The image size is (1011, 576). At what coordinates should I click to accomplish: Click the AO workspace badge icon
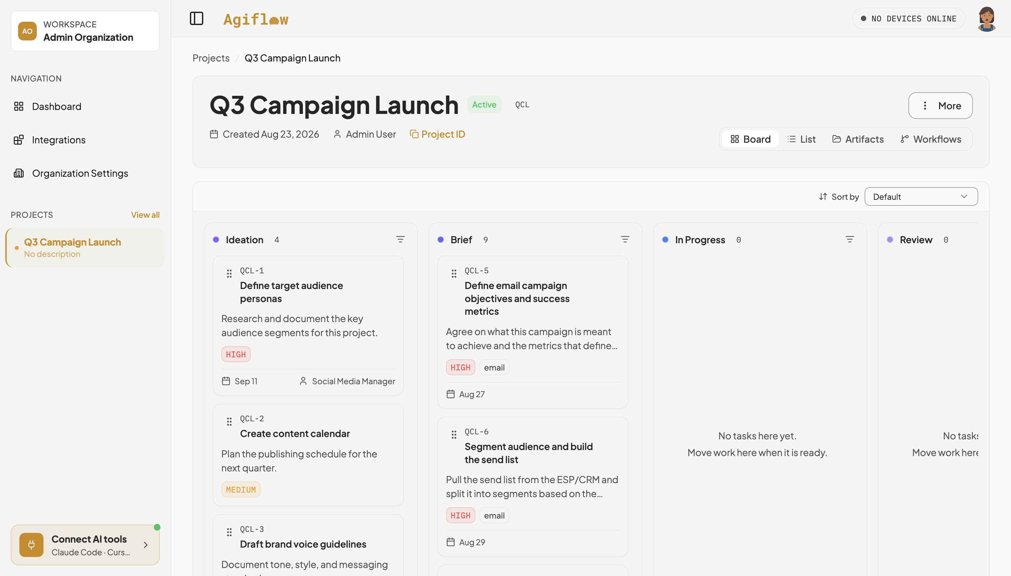coord(27,31)
